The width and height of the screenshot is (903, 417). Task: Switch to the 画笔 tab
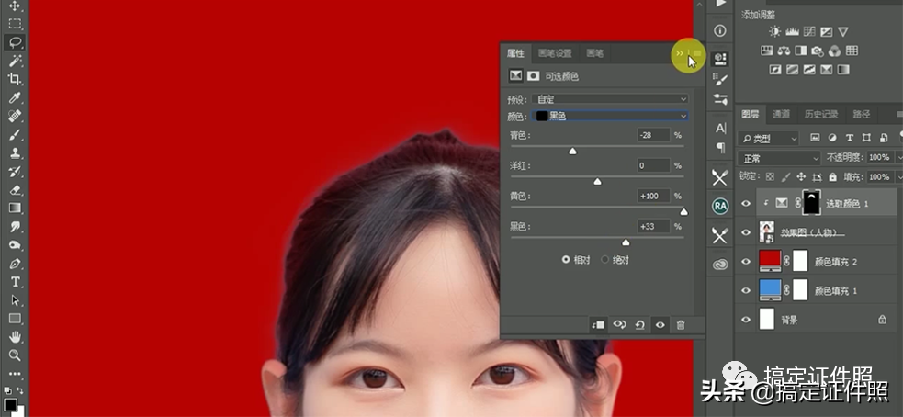click(595, 53)
